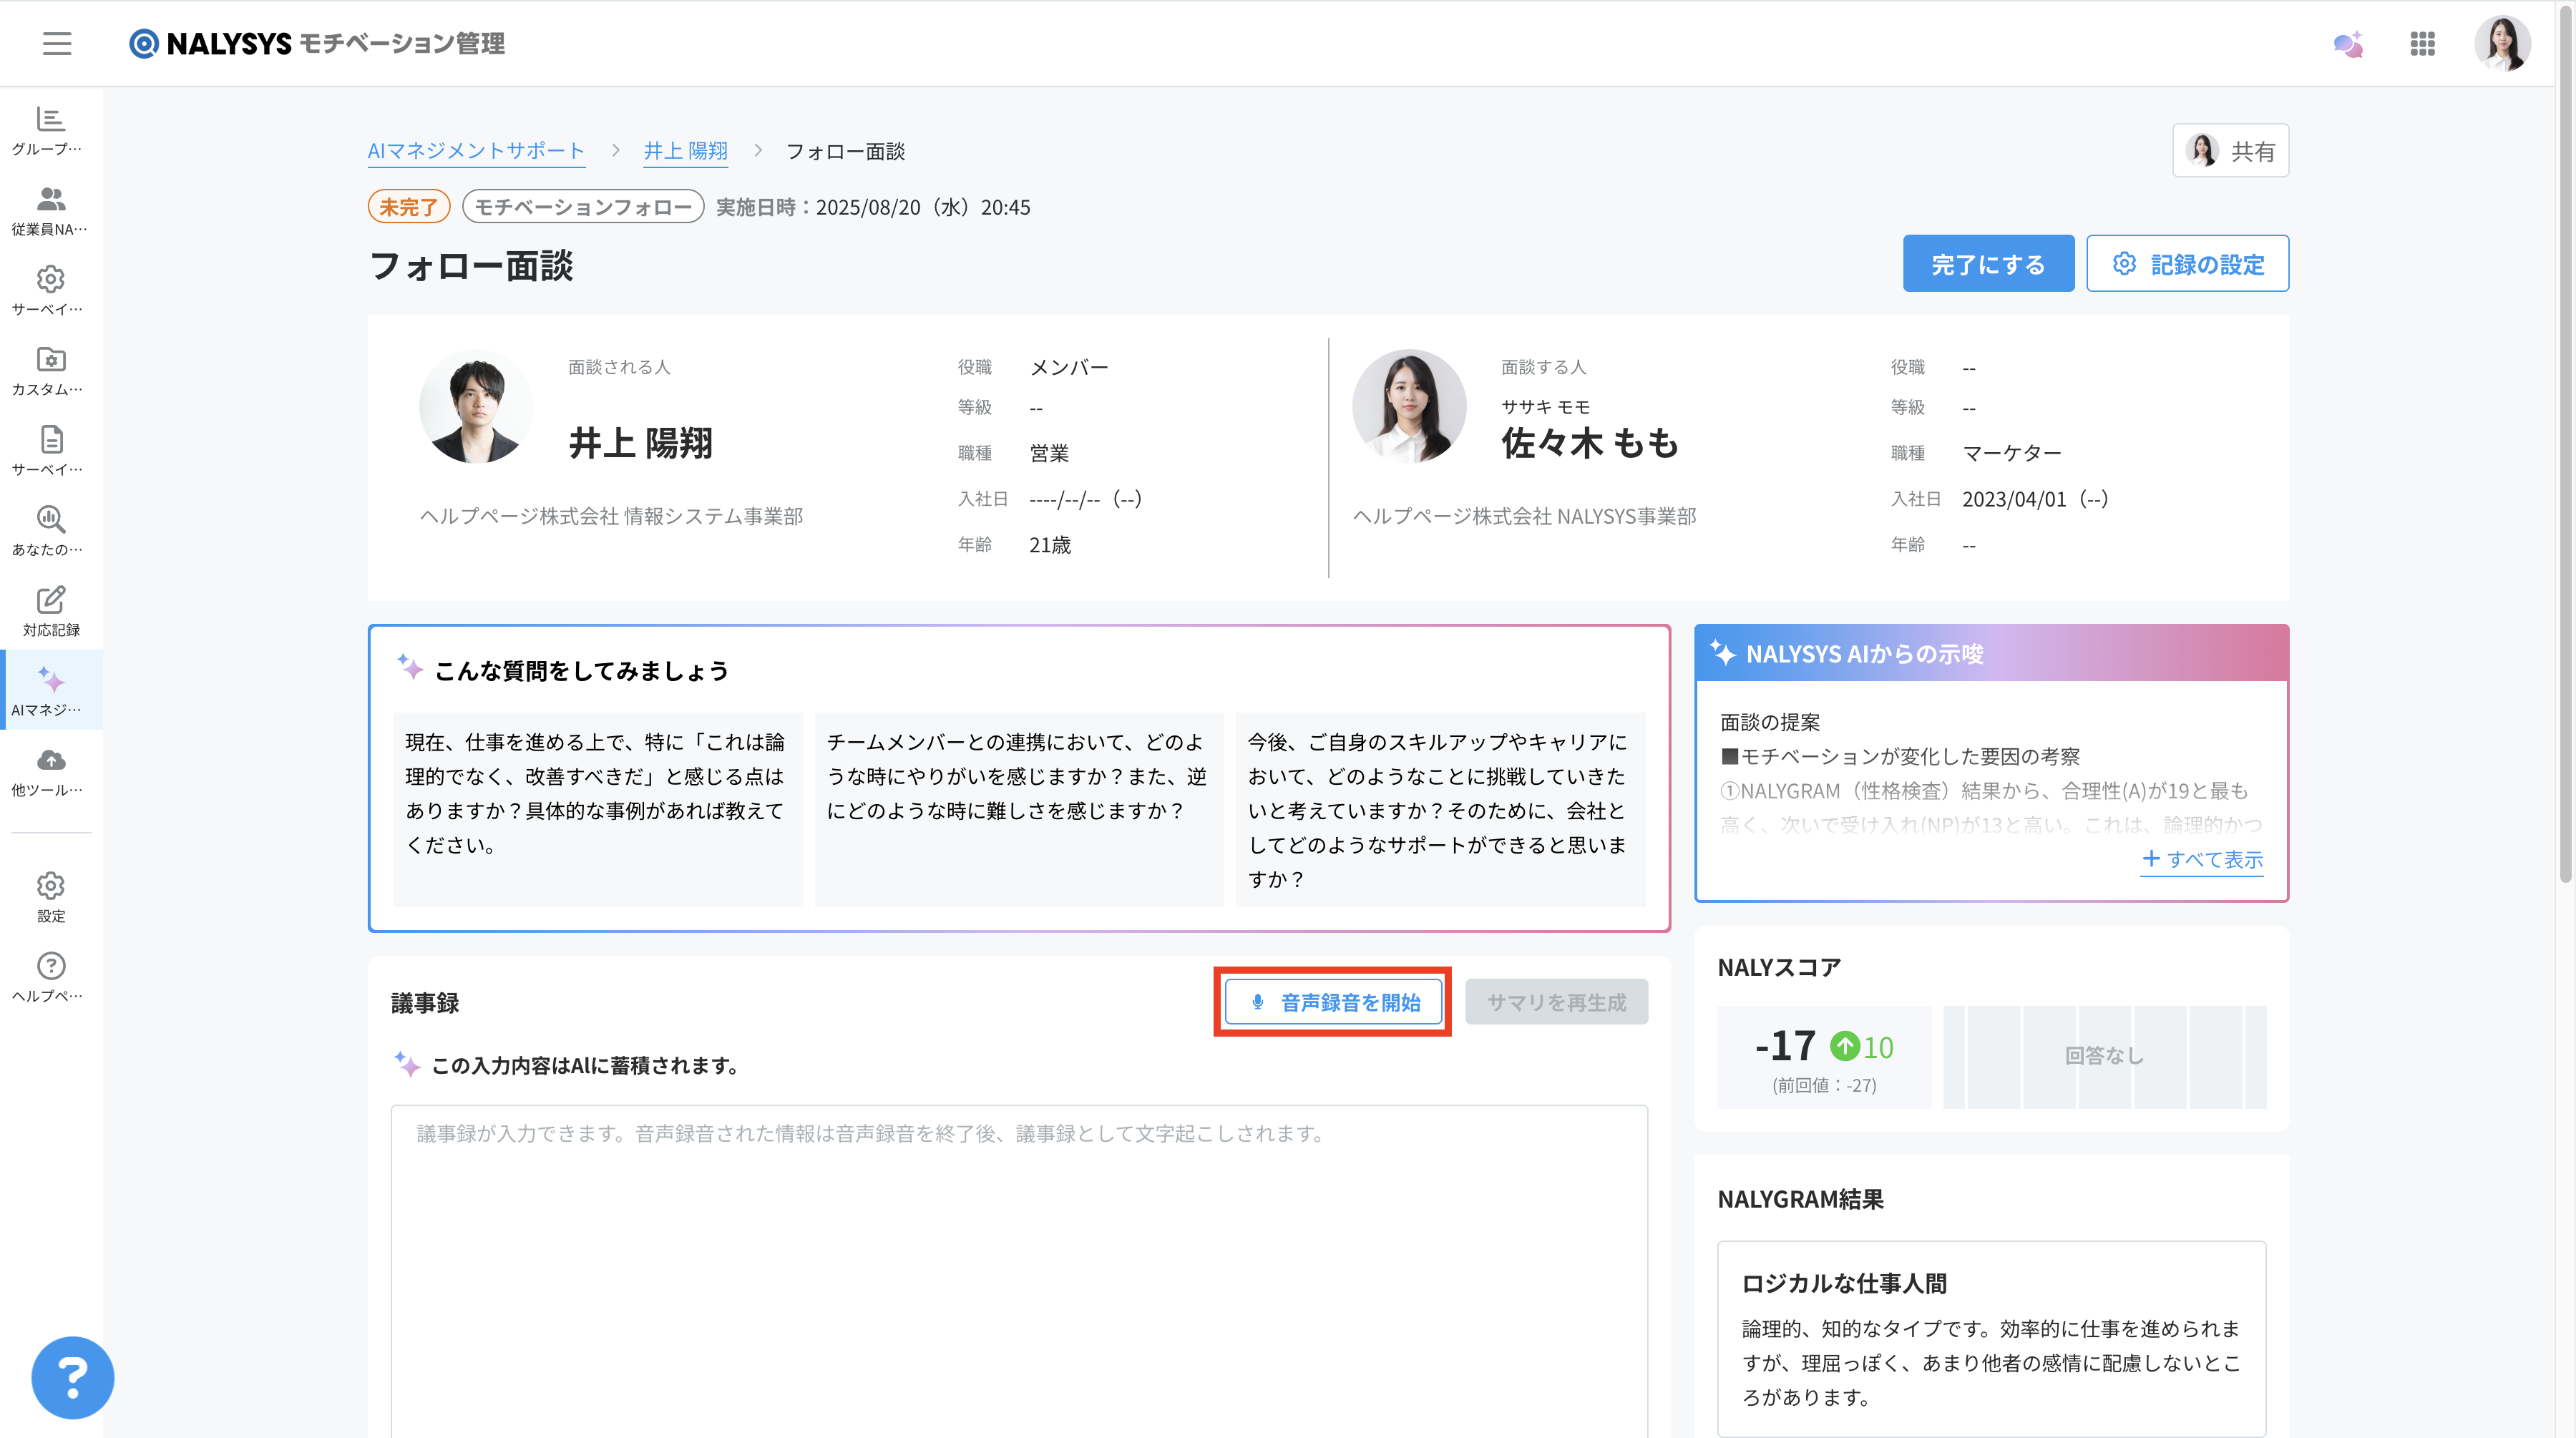The image size is (2576, 1438).
Task: Click the NALYGRAM結果 section heading
Action: click(1800, 1199)
